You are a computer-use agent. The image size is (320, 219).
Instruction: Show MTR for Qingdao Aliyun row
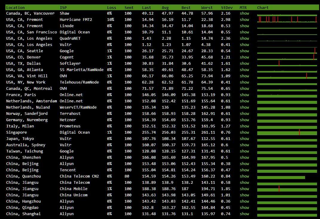(244, 208)
